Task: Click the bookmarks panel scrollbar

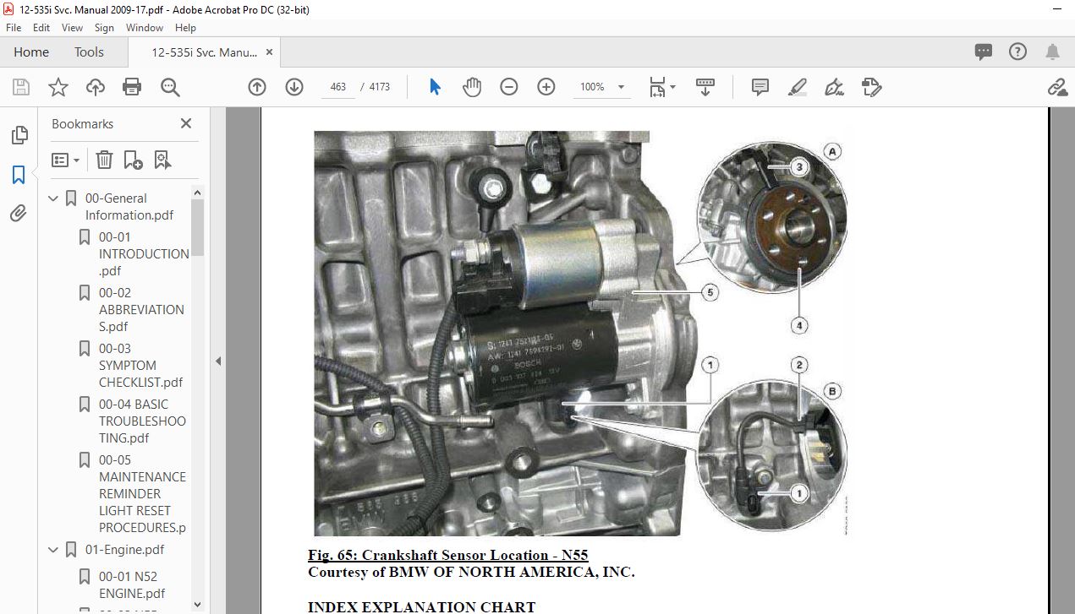Action: pos(198,228)
